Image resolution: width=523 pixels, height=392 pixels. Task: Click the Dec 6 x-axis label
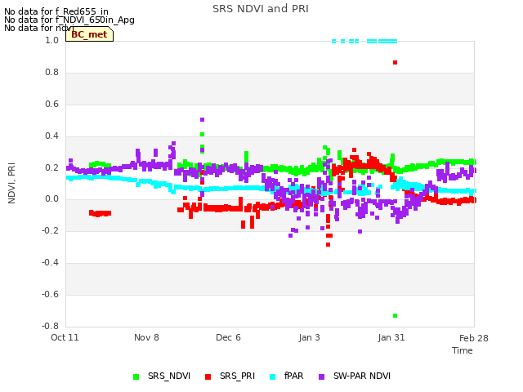(228, 337)
